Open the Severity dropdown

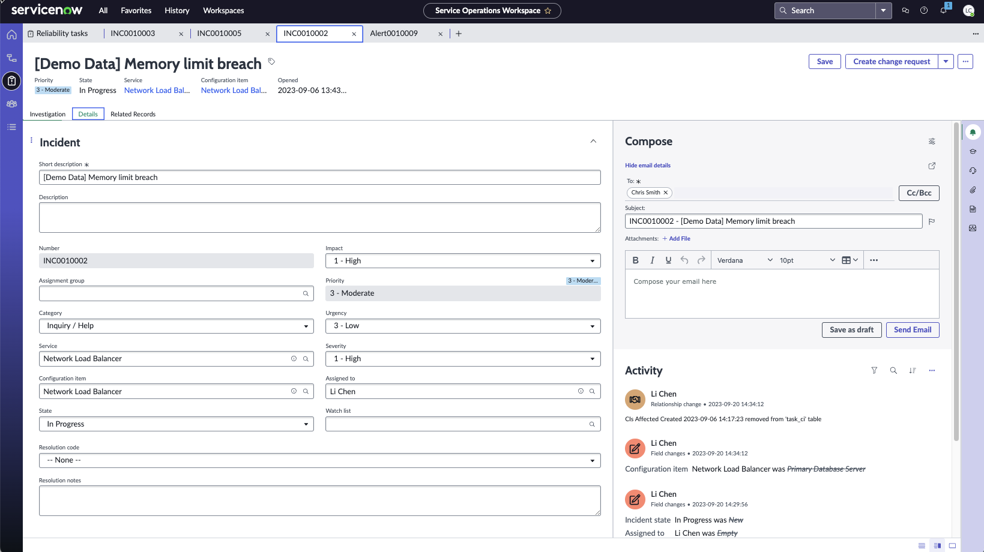[x=463, y=359]
